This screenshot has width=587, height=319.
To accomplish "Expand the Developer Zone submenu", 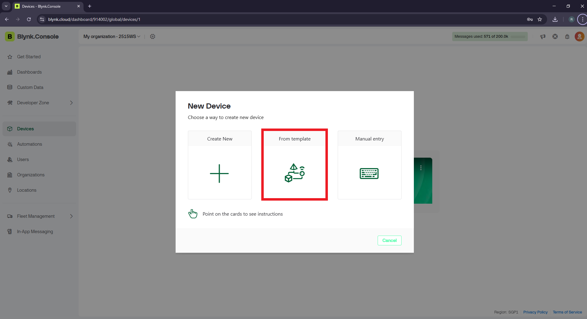I will (71, 103).
